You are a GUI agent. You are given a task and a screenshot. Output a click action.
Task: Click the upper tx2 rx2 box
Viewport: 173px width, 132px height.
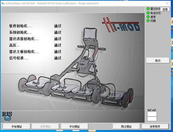(152, 114)
